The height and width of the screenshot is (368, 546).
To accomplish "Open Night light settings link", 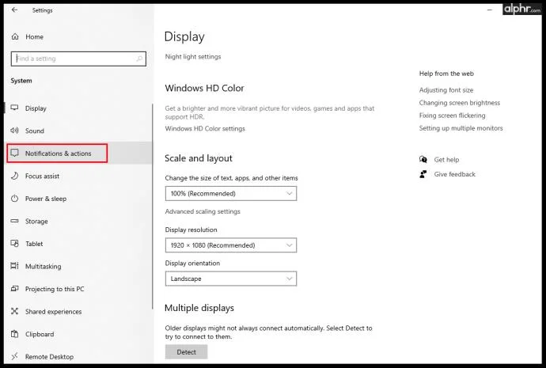I will (193, 56).
